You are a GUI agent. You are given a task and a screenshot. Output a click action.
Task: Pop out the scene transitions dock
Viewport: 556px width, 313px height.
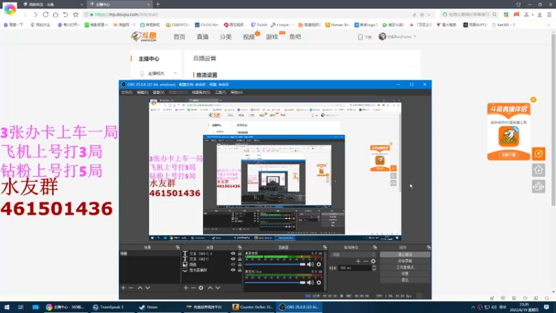375,248
